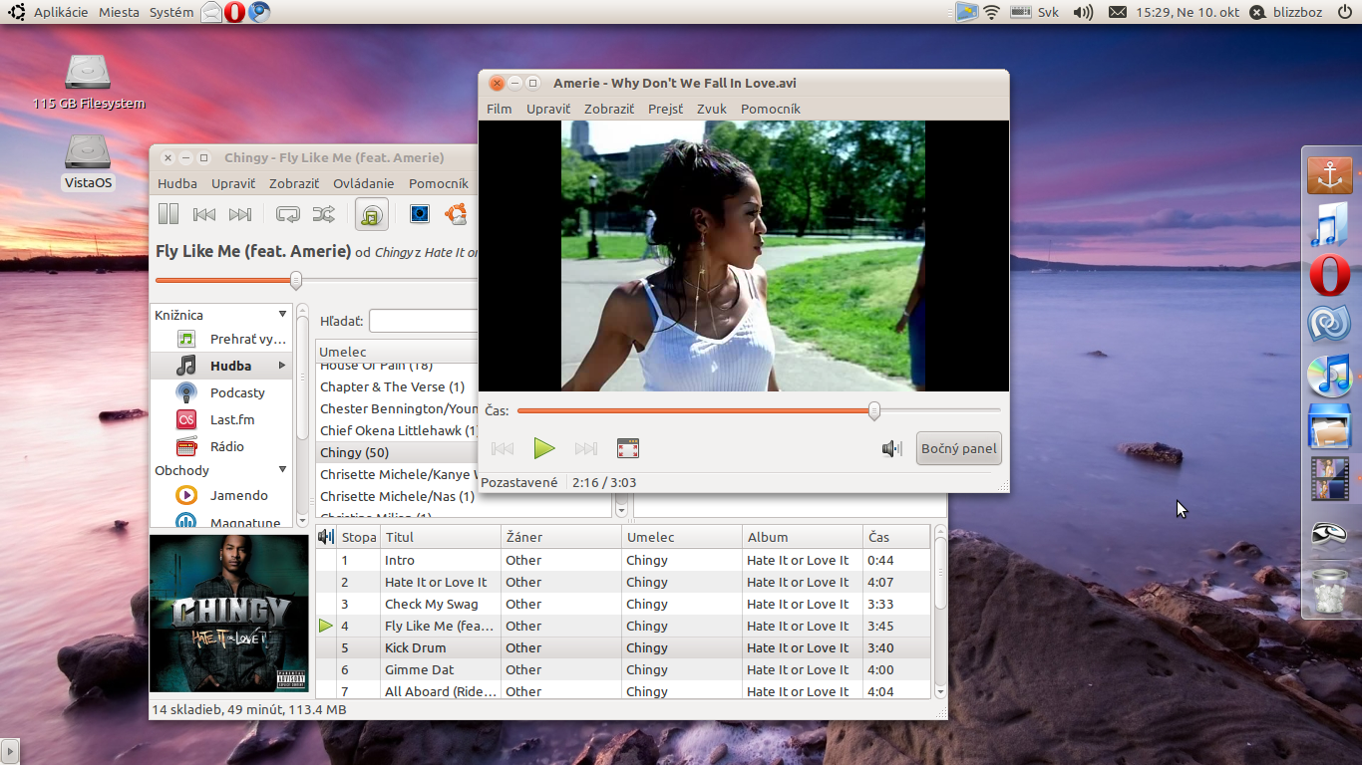The height and width of the screenshot is (765, 1362).
Task: Expand the Hudba entry arrow
Action: 282,366
